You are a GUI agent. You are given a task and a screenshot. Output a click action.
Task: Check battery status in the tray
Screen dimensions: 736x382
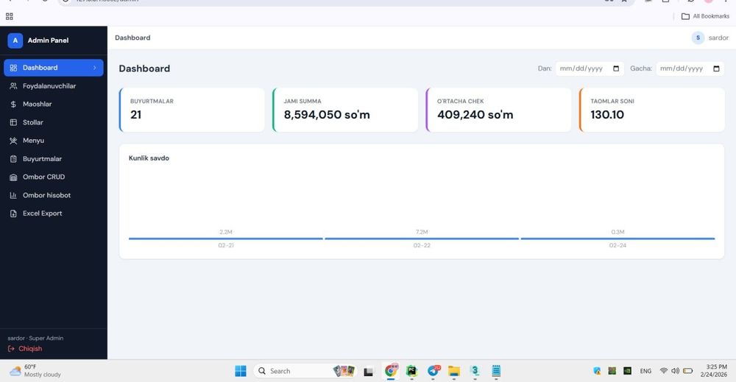[687, 371]
